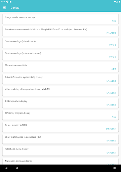Tap the TYPE 2 value label
Viewport: 121px width, 172px height.
pos(112,57)
